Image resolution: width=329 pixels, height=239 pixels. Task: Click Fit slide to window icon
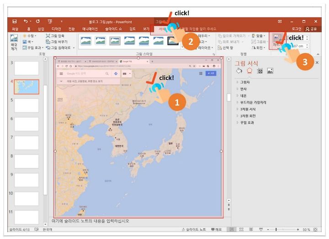point(315,229)
